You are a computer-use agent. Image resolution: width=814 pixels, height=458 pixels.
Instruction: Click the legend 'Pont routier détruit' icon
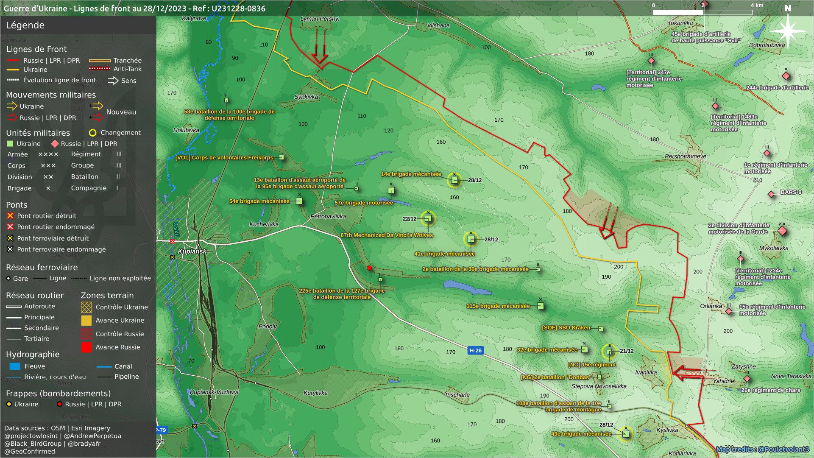(x=10, y=216)
